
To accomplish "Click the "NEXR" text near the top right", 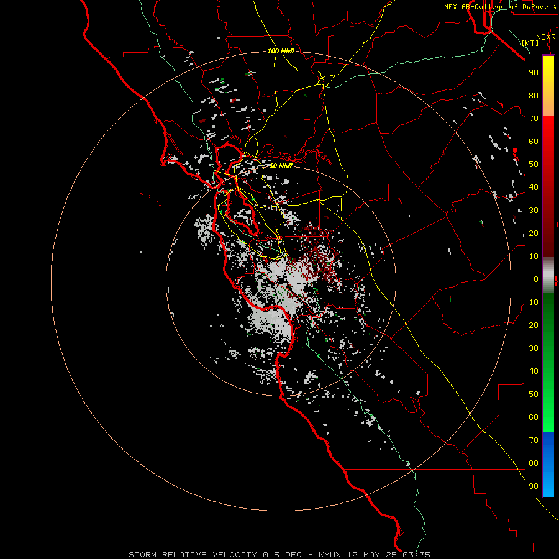I will (546, 37).
